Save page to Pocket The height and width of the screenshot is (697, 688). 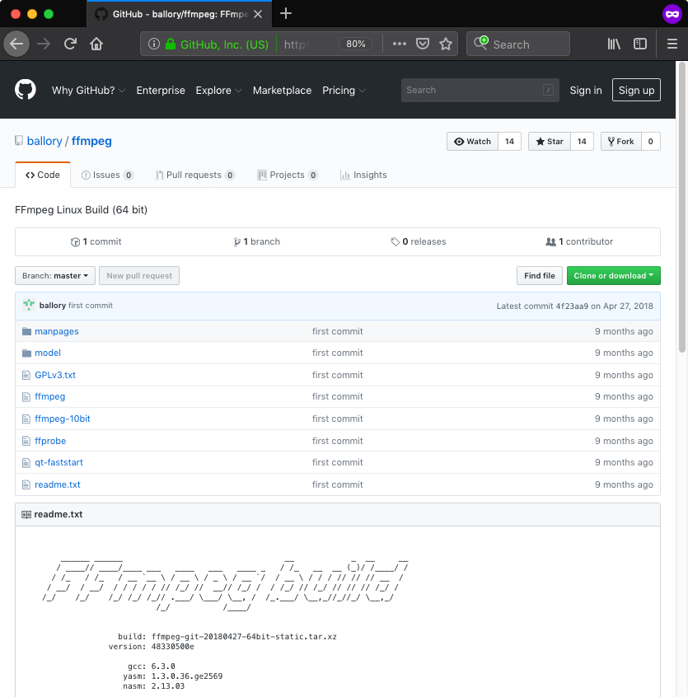point(422,44)
